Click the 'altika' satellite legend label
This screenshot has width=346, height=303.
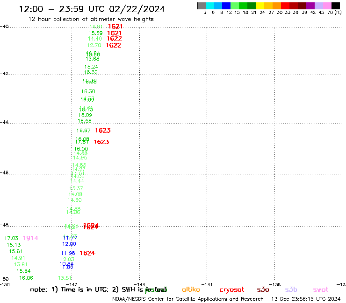pyautogui.click(x=191, y=289)
